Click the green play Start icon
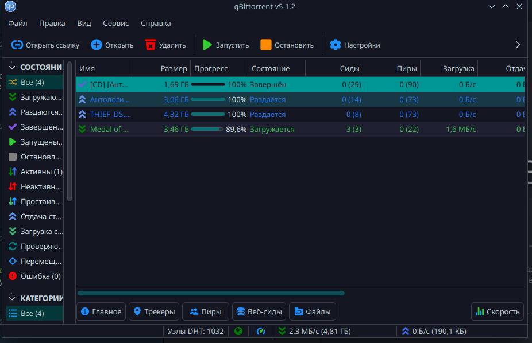The image size is (532, 343). [207, 45]
